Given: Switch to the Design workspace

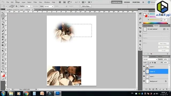Looking at the screenshot, I should coord(127,2).
